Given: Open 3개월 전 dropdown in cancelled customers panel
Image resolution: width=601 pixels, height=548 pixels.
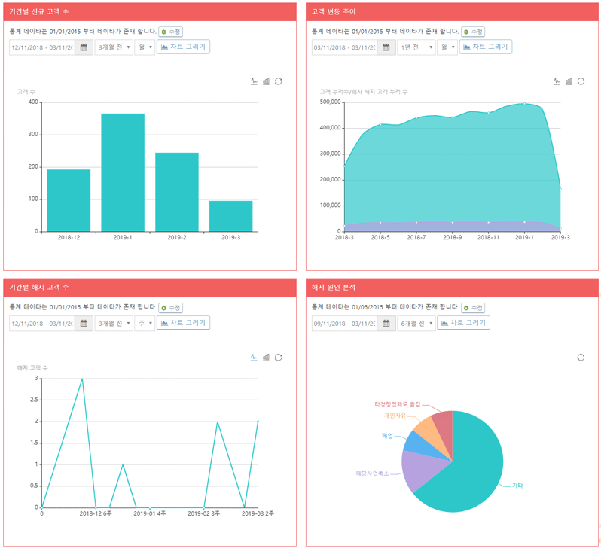Looking at the screenshot, I should pyautogui.click(x=114, y=324).
